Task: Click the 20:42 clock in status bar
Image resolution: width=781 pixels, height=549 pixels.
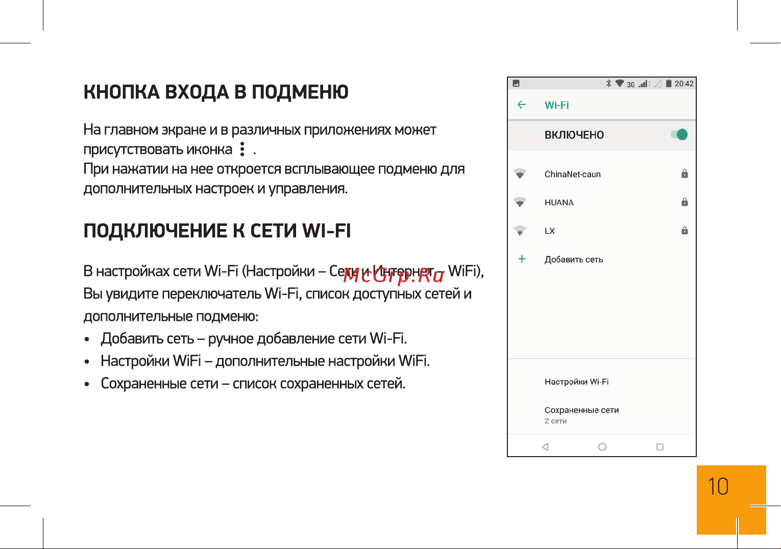Action: tap(684, 84)
